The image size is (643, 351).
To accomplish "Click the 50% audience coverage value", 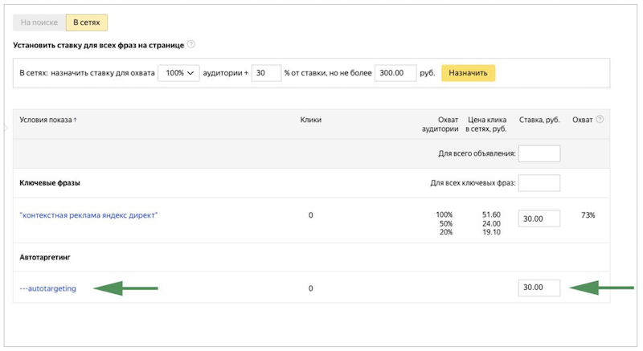I will tap(446, 223).
